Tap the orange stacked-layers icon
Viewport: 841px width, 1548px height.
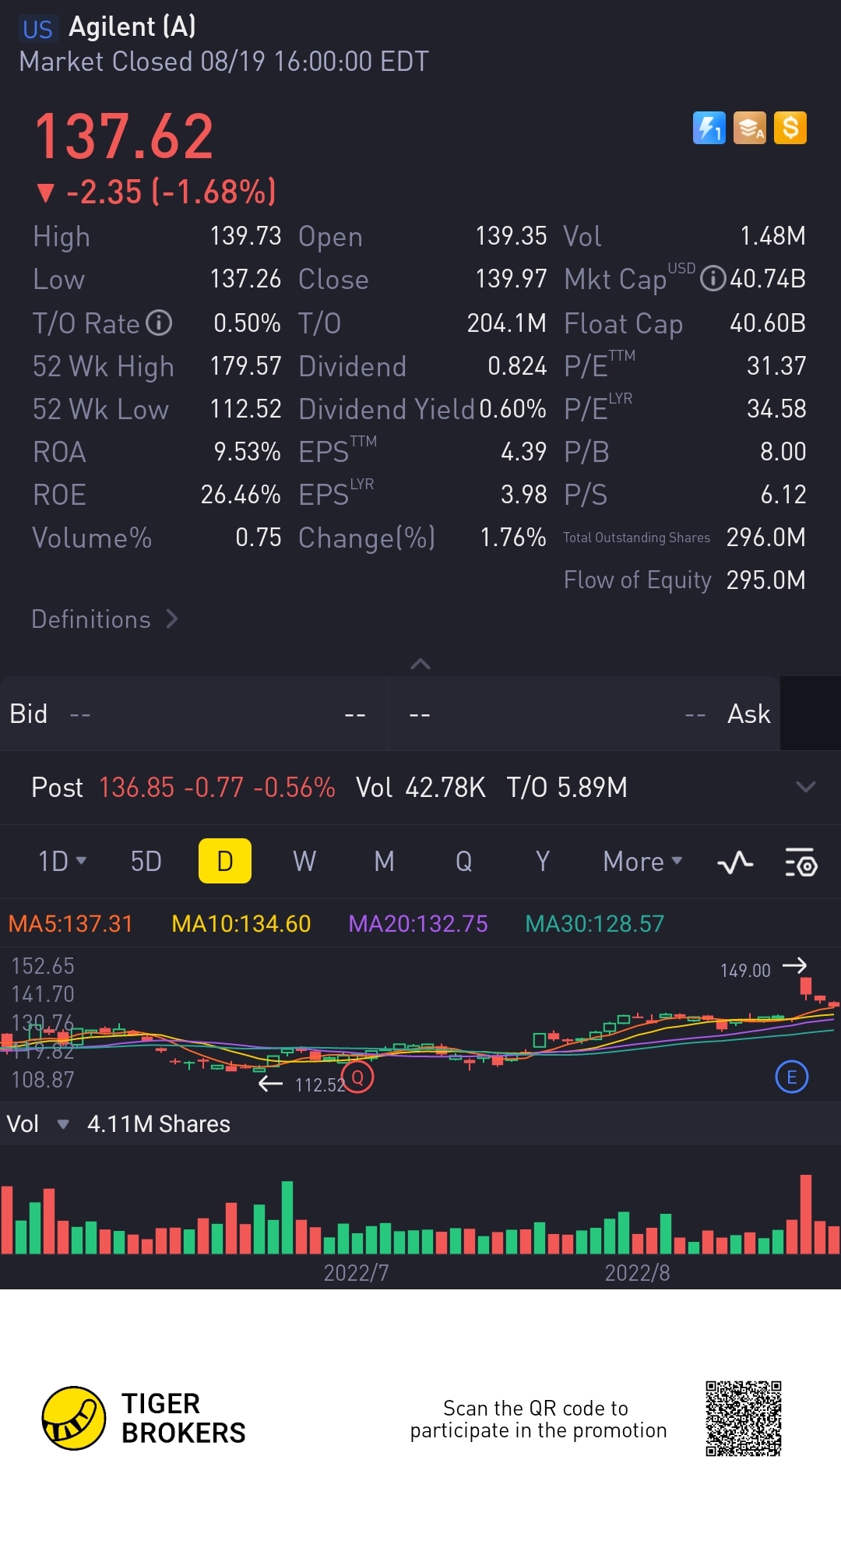pos(749,128)
